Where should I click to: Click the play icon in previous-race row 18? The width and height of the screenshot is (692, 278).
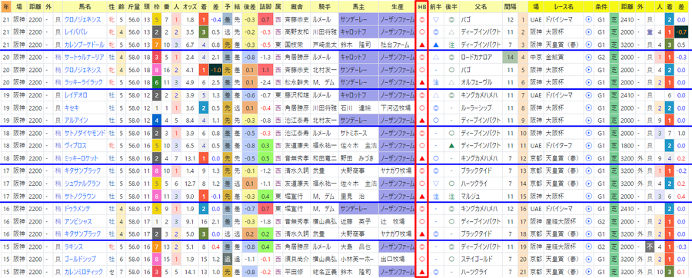coord(588,234)
